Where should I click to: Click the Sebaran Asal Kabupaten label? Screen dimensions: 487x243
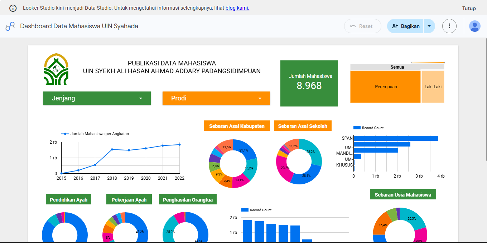pyautogui.click(x=237, y=126)
